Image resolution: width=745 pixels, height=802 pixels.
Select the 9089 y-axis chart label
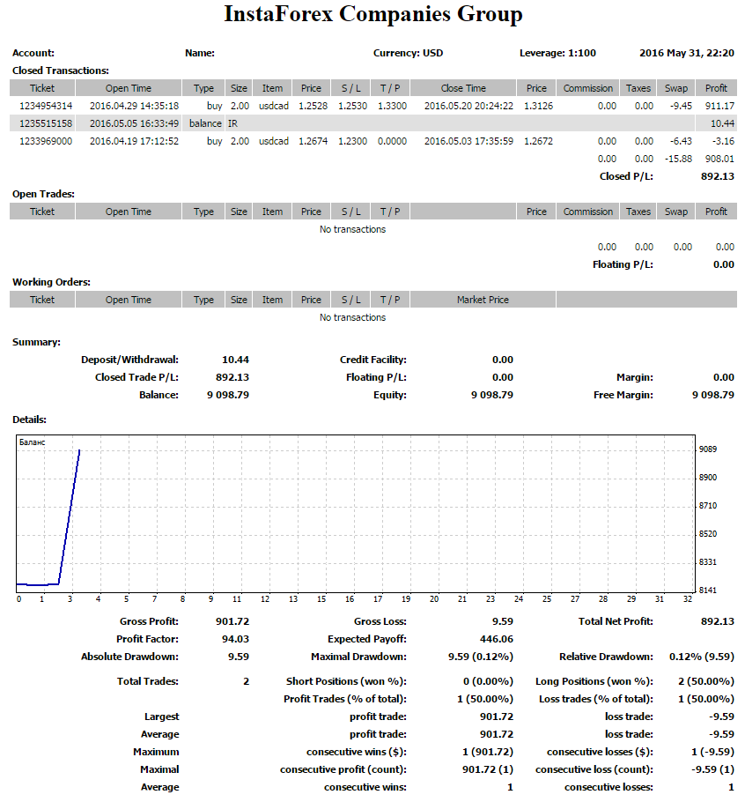[708, 449]
